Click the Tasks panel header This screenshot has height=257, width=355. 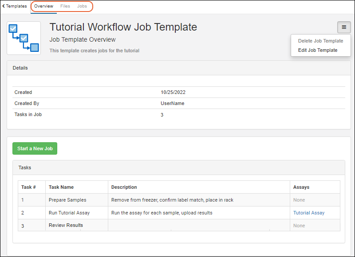pos(25,168)
